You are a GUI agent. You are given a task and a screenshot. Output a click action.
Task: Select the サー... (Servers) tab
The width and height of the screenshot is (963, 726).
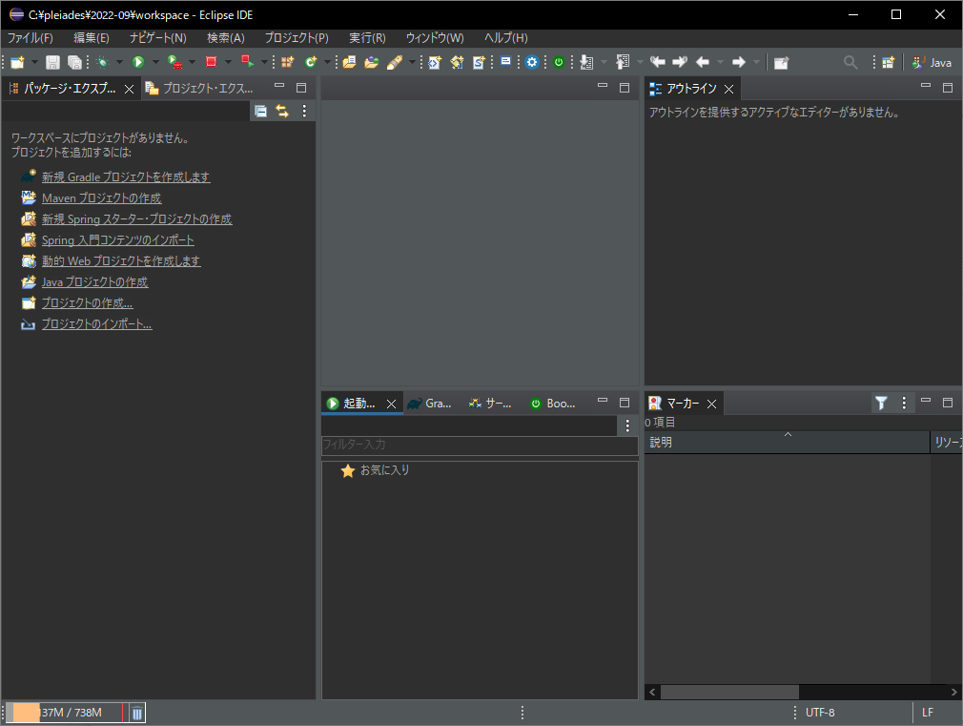pos(490,404)
